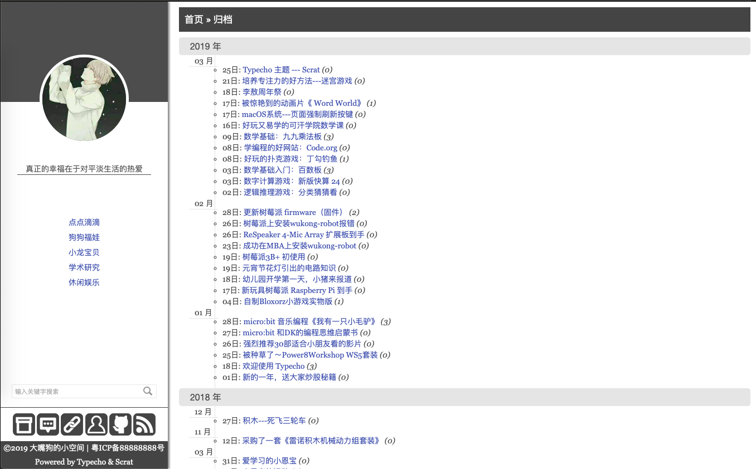Open post 数学基础入门：百数板
The height and width of the screenshot is (469, 756).
pos(283,170)
